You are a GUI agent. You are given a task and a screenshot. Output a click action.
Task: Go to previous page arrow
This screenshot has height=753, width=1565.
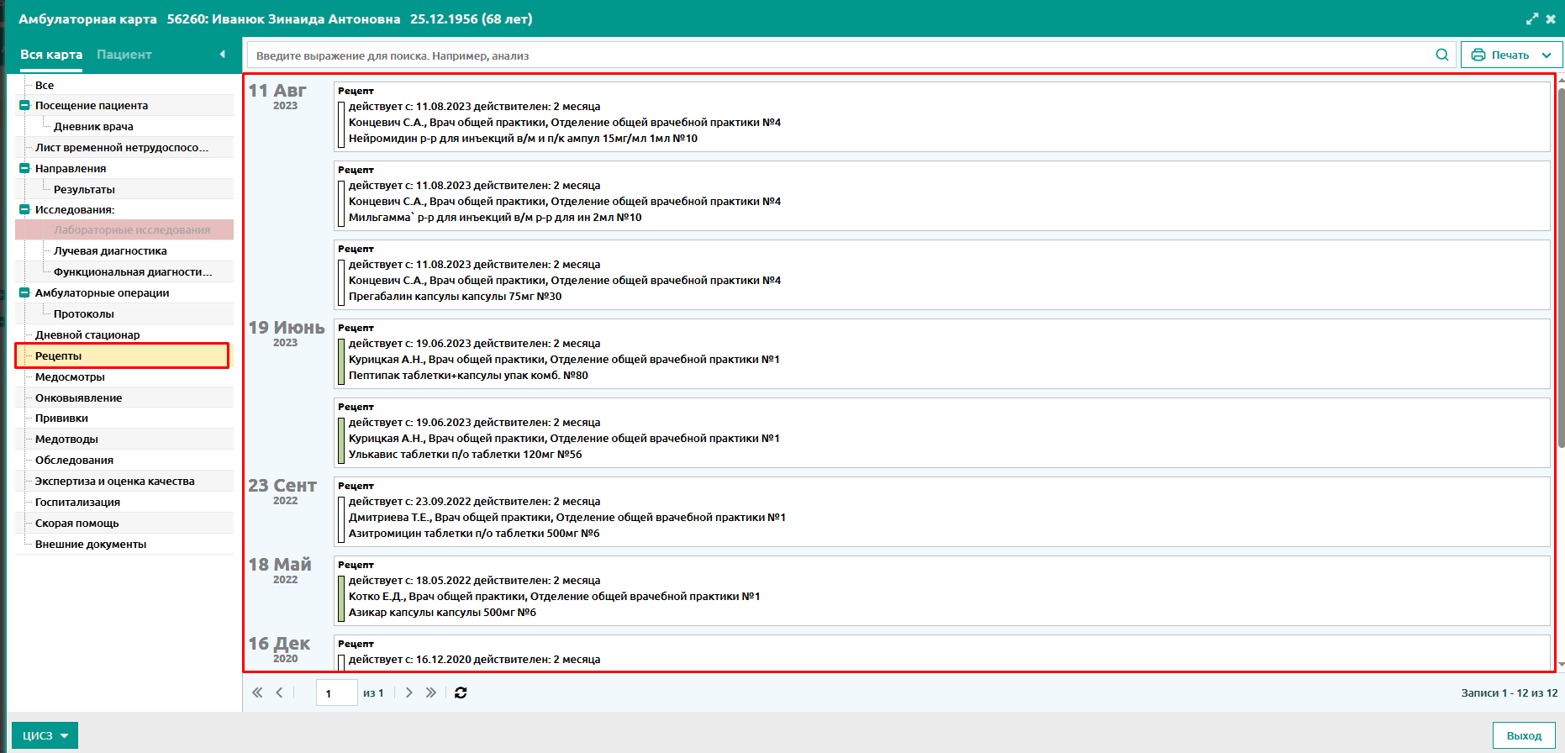click(x=279, y=692)
